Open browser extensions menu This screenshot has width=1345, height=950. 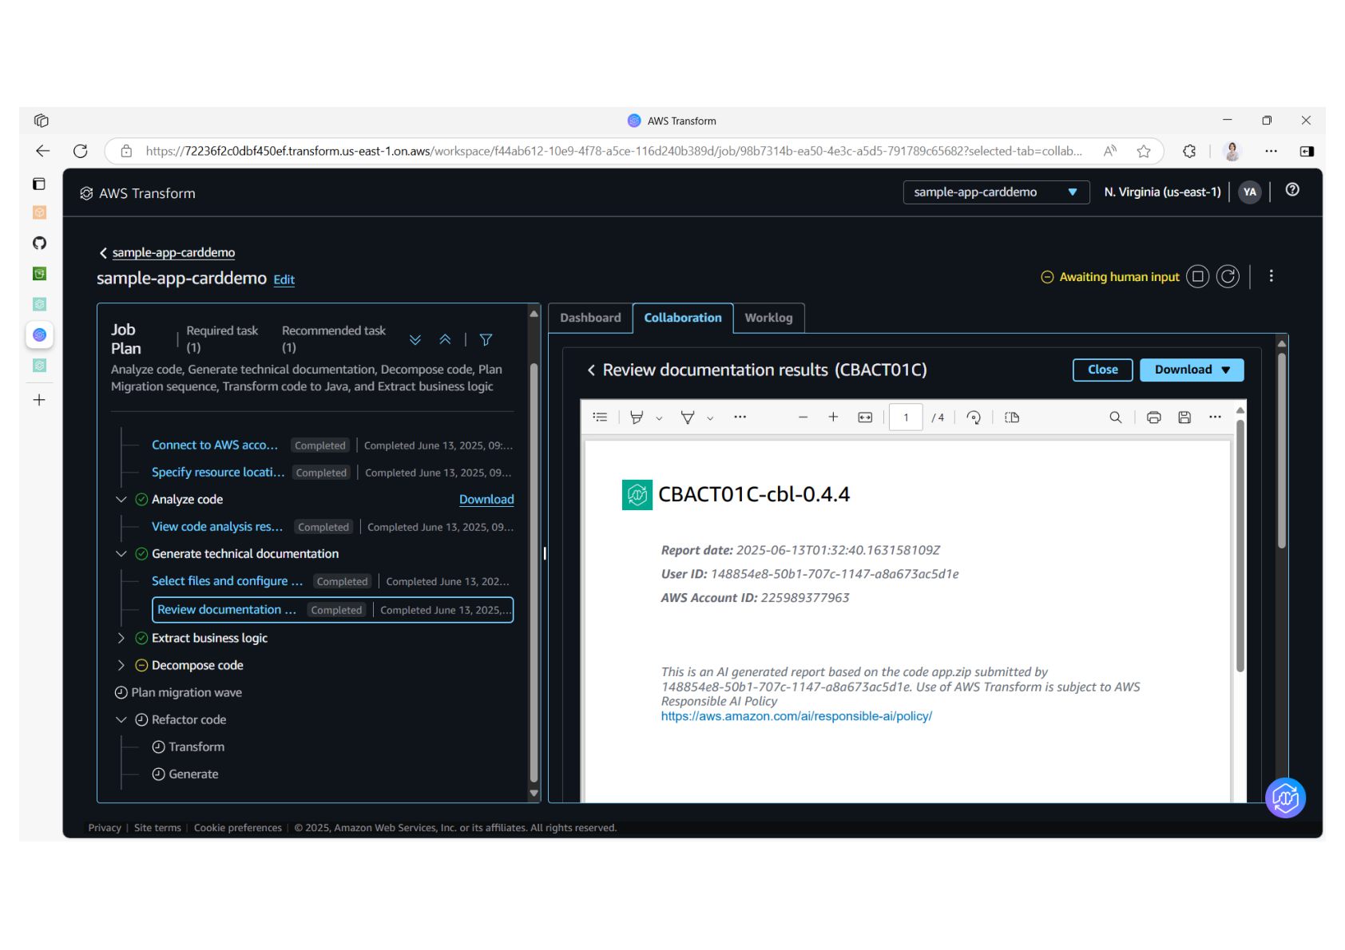pyautogui.click(x=1189, y=152)
